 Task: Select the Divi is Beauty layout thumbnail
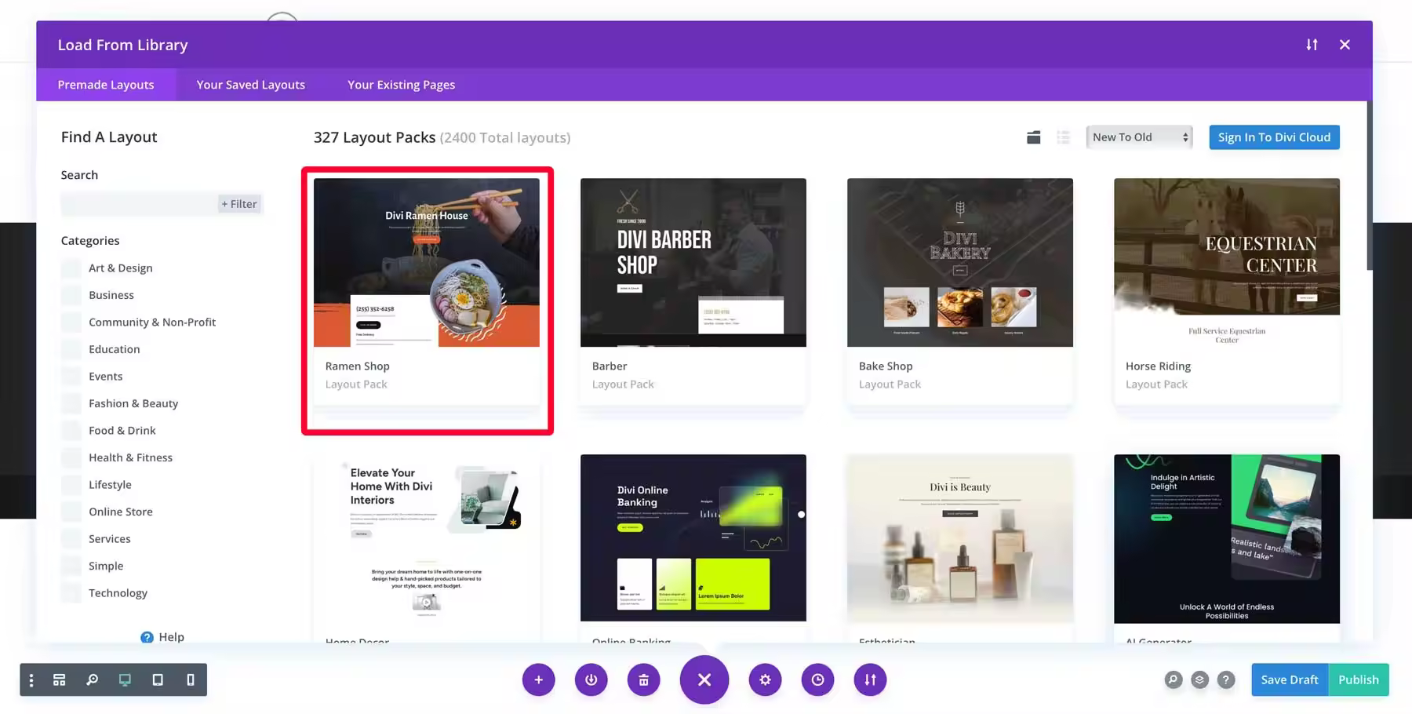pyautogui.click(x=960, y=538)
